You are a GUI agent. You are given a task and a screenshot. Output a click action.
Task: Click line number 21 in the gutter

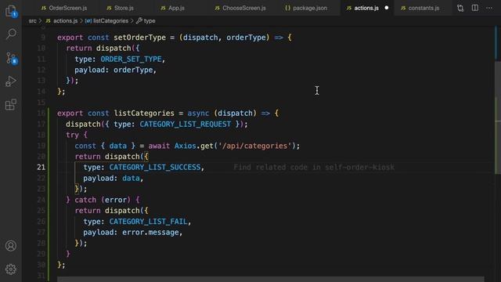click(x=41, y=167)
